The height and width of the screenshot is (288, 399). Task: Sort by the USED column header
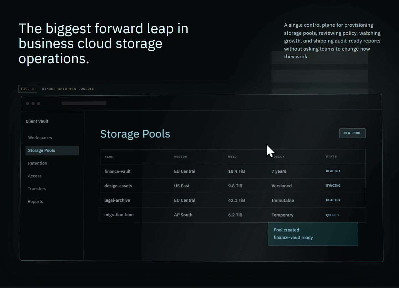tap(232, 157)
